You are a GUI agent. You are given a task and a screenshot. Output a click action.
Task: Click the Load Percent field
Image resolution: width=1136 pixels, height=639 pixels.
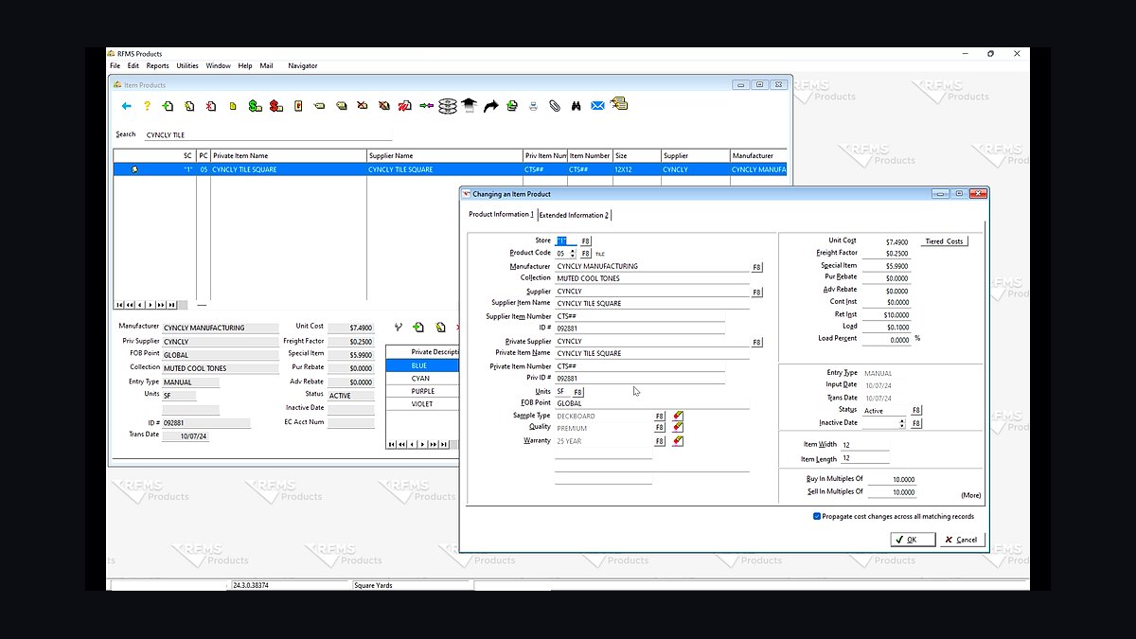tap(888, 339)
